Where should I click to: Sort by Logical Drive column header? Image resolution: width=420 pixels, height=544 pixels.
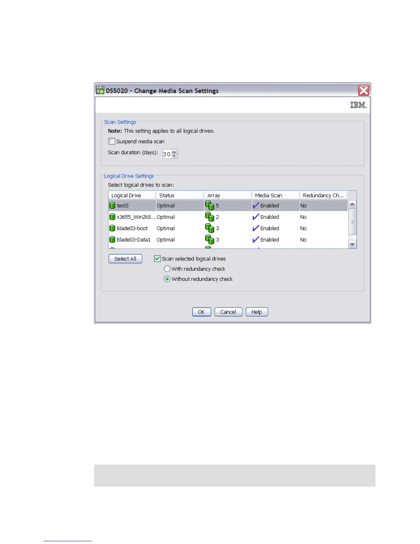point(132,195)
